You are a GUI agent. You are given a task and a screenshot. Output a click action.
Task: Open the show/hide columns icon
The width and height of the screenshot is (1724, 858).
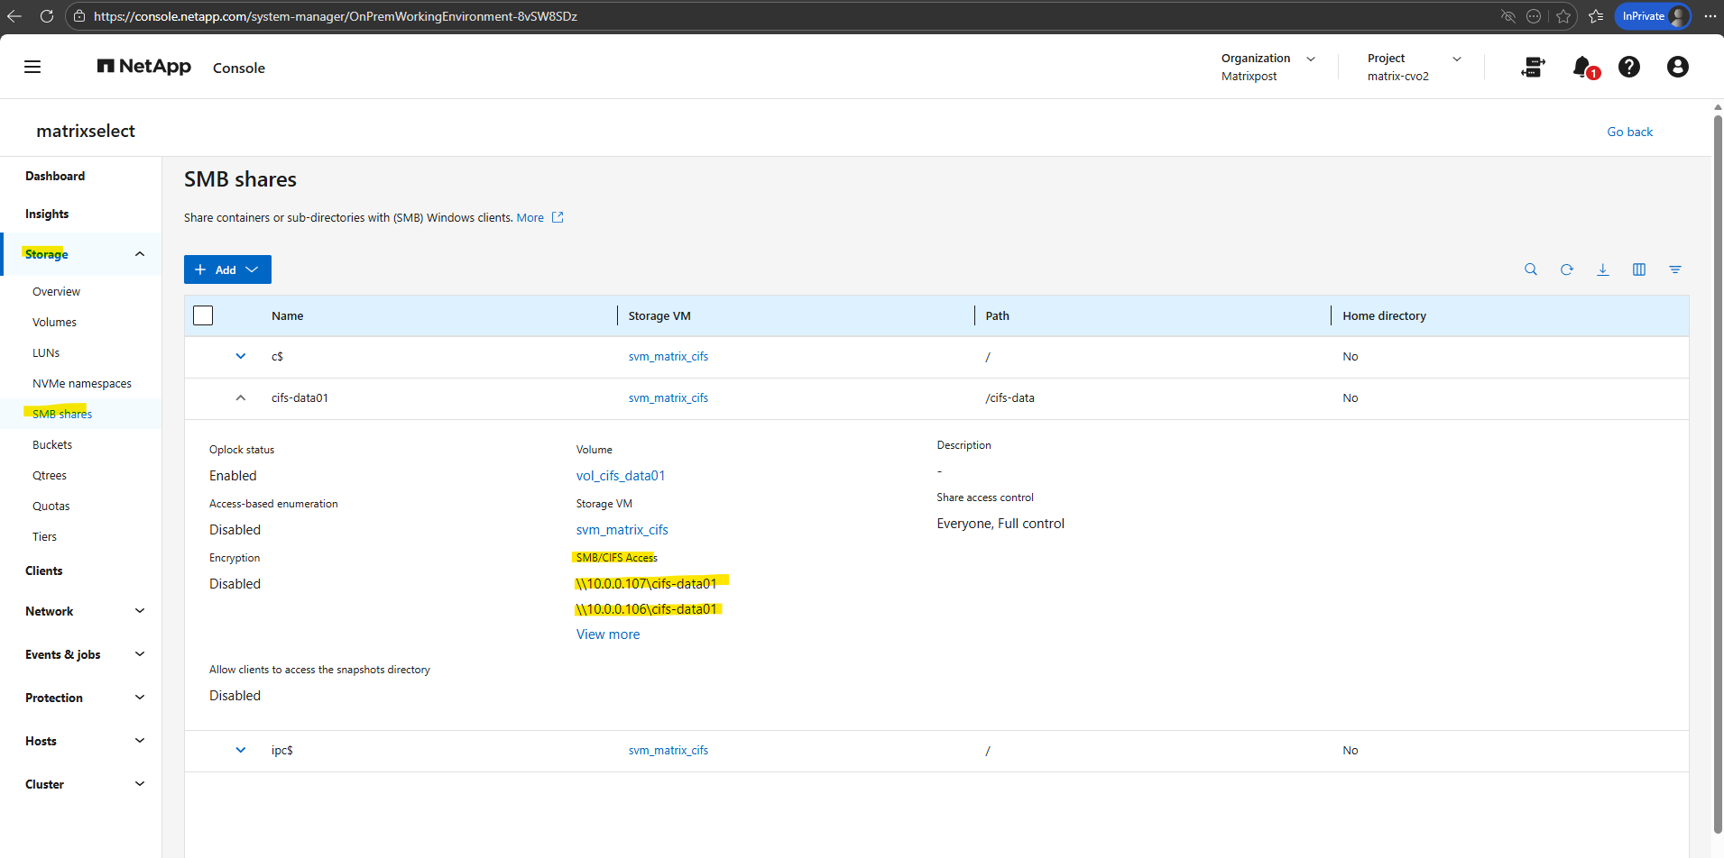click(x=1638, y=269)
